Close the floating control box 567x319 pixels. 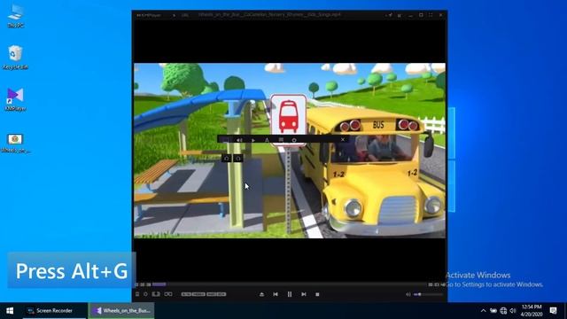click(x=343, y=139)
